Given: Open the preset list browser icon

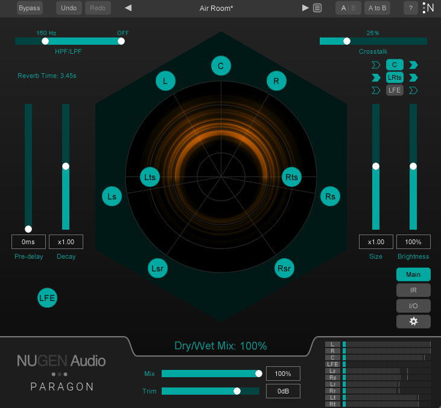Looking at the screenshot, I should (317, 8).
